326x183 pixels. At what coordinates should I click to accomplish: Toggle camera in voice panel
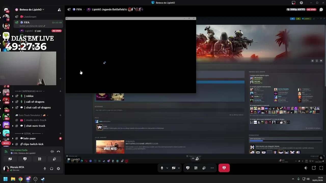point(10,159)
